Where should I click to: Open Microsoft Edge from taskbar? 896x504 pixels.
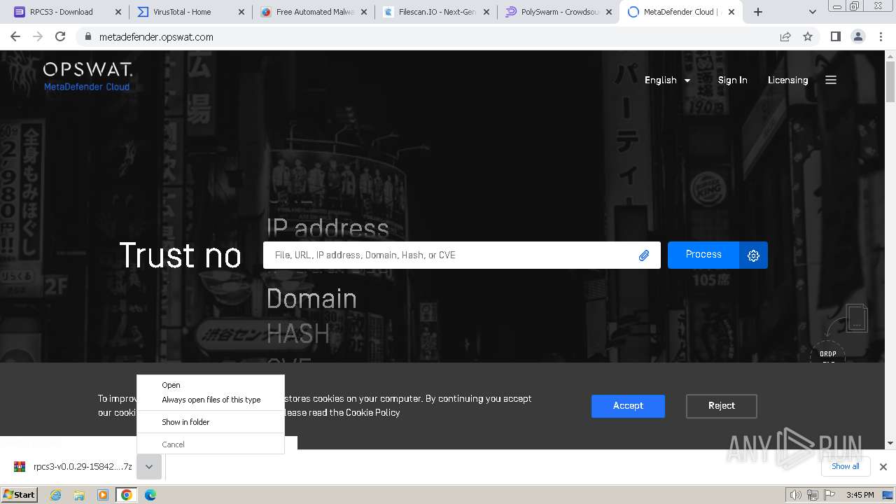pyautogui.click(x=150, y=495)
